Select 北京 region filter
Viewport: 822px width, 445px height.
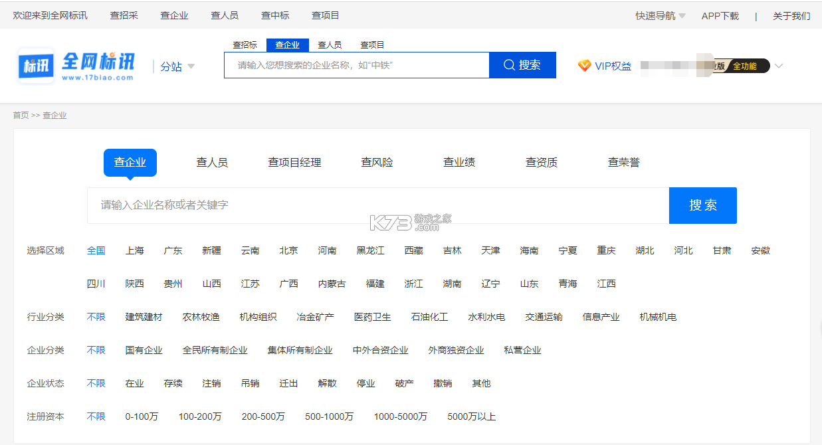click(289, 250)
